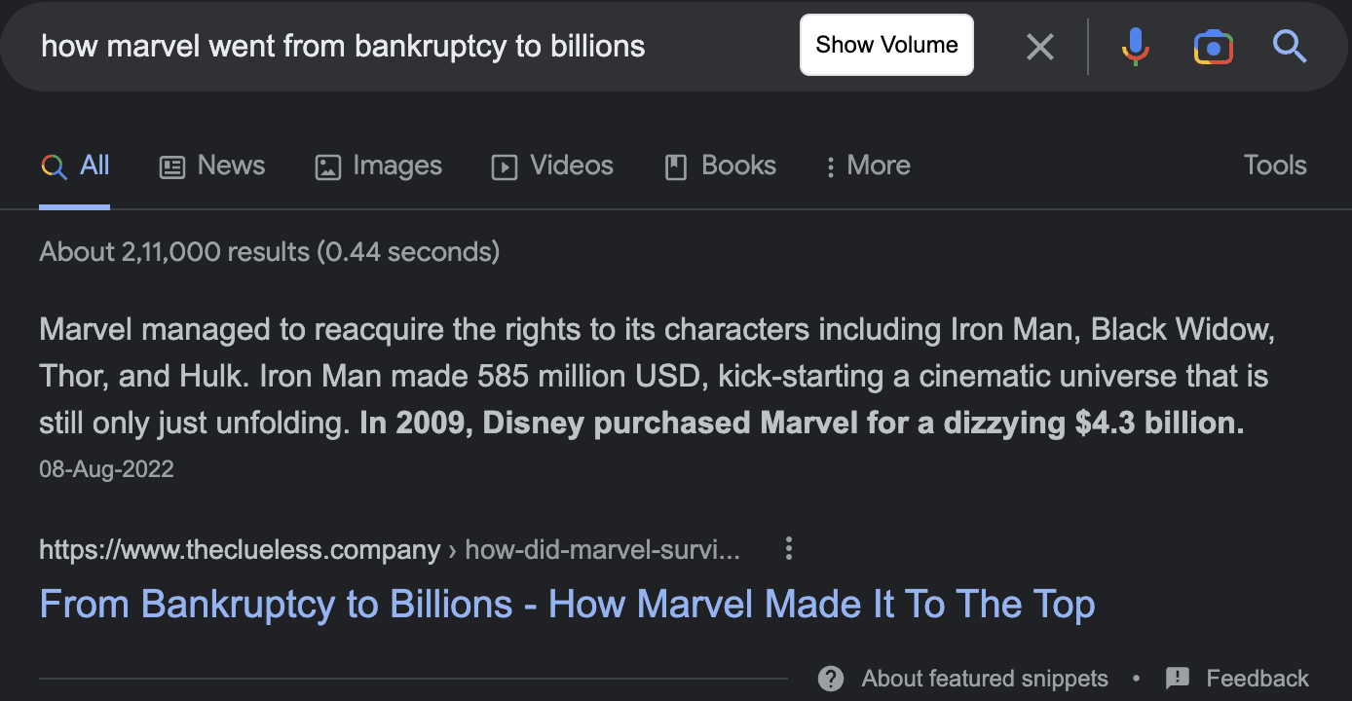Select the All results tab
Viewport: 1352px width, 701px height.
(75, 166)
